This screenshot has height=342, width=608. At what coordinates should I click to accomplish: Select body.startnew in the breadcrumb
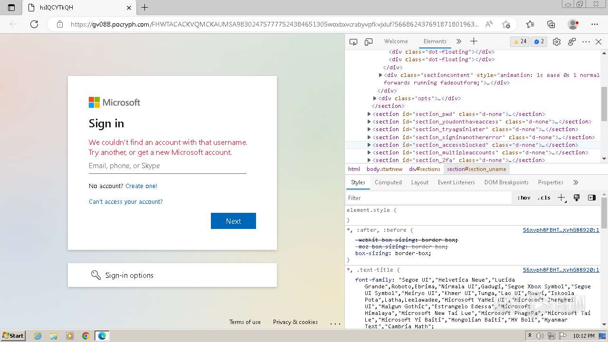tap(384, 169)
